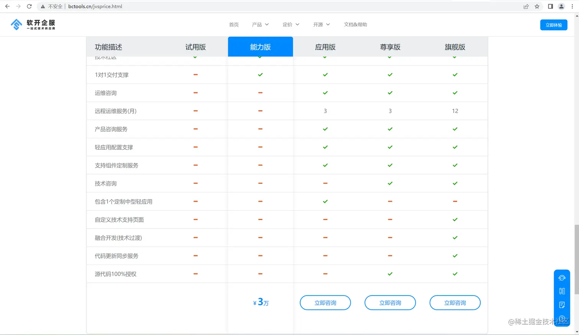Screen dimensions: 579x335
Task: Click 应用版 checkmark in 轻应用配置支撑 row
Action: 325,147
